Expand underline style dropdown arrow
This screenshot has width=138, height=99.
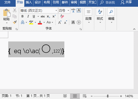point(38,16)
